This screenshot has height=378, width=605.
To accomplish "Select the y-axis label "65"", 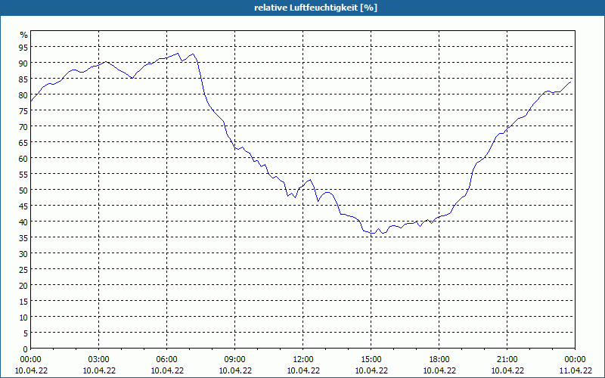I will pyautogui.click(x=24, y=142).
